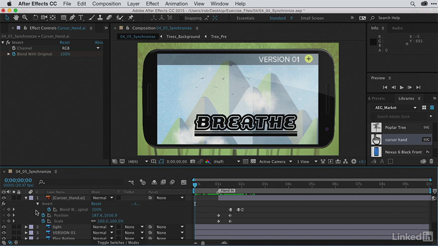Collapse Invert effect in Effect Controls
The width and height of the screenshot is (438, 246).
point(3,42)
